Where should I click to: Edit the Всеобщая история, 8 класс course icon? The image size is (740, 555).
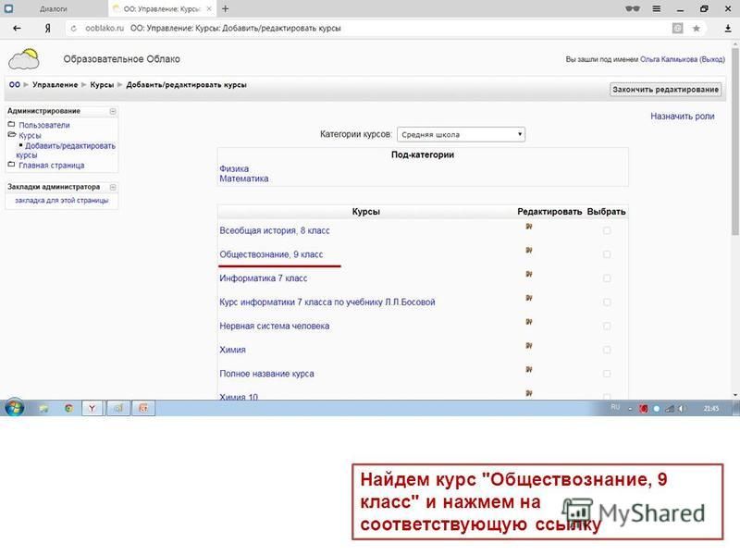529,227
